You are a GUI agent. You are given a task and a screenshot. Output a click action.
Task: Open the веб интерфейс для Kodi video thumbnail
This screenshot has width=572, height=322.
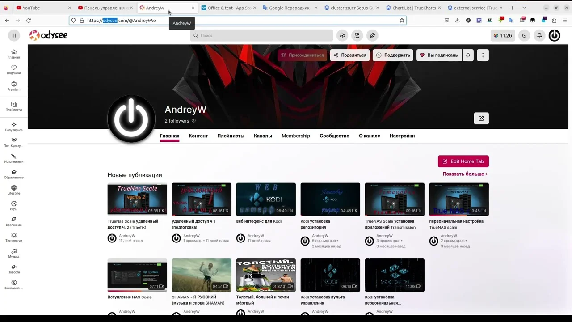point(266,199)
